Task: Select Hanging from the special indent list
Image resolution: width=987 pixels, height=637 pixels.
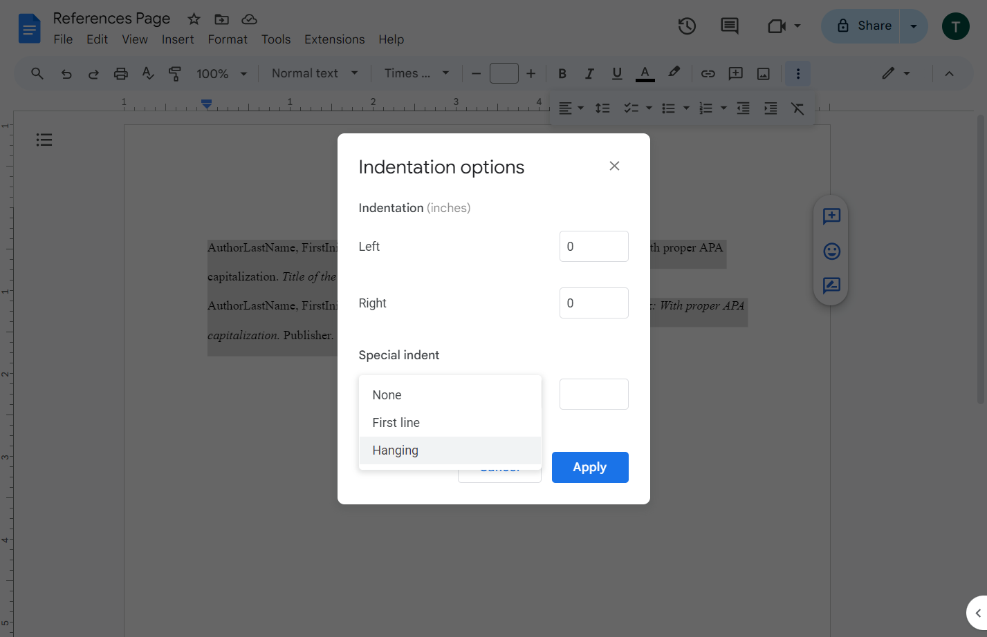Action: (450, 450)
